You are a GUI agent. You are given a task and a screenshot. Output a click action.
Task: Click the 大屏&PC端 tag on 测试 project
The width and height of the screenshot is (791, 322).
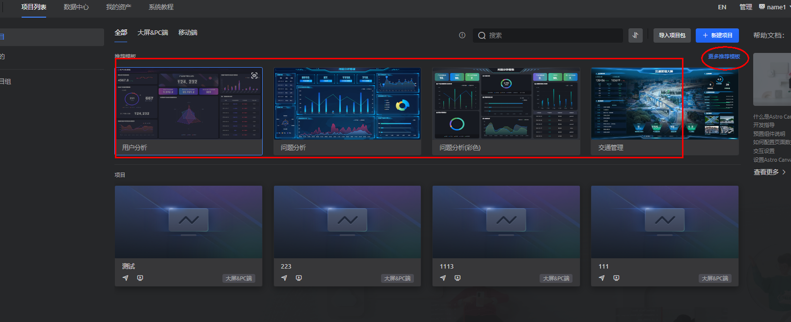coord(239,278)
